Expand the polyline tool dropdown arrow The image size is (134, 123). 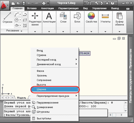coord(20,14)
